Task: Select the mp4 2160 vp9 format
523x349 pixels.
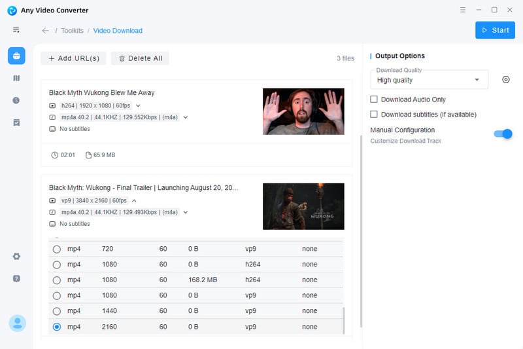Action: [x=57, y=327]
